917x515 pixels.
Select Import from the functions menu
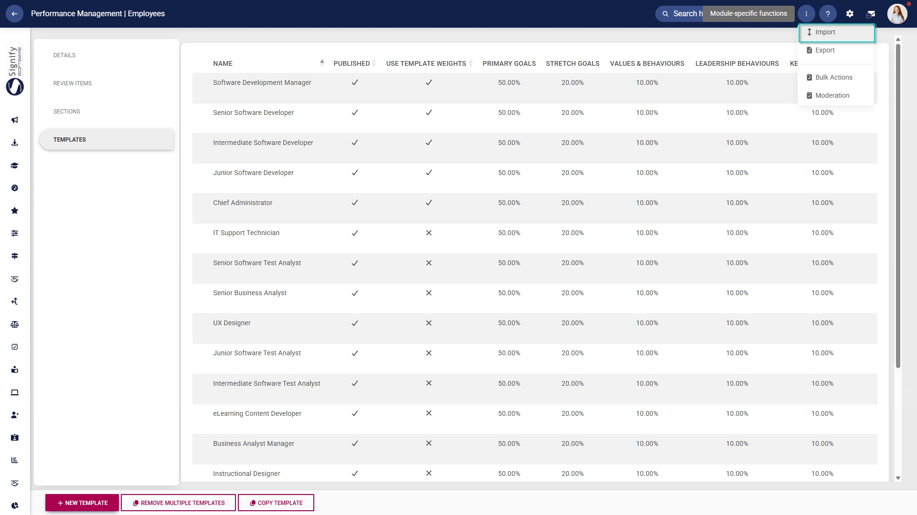tap(836, 32)
